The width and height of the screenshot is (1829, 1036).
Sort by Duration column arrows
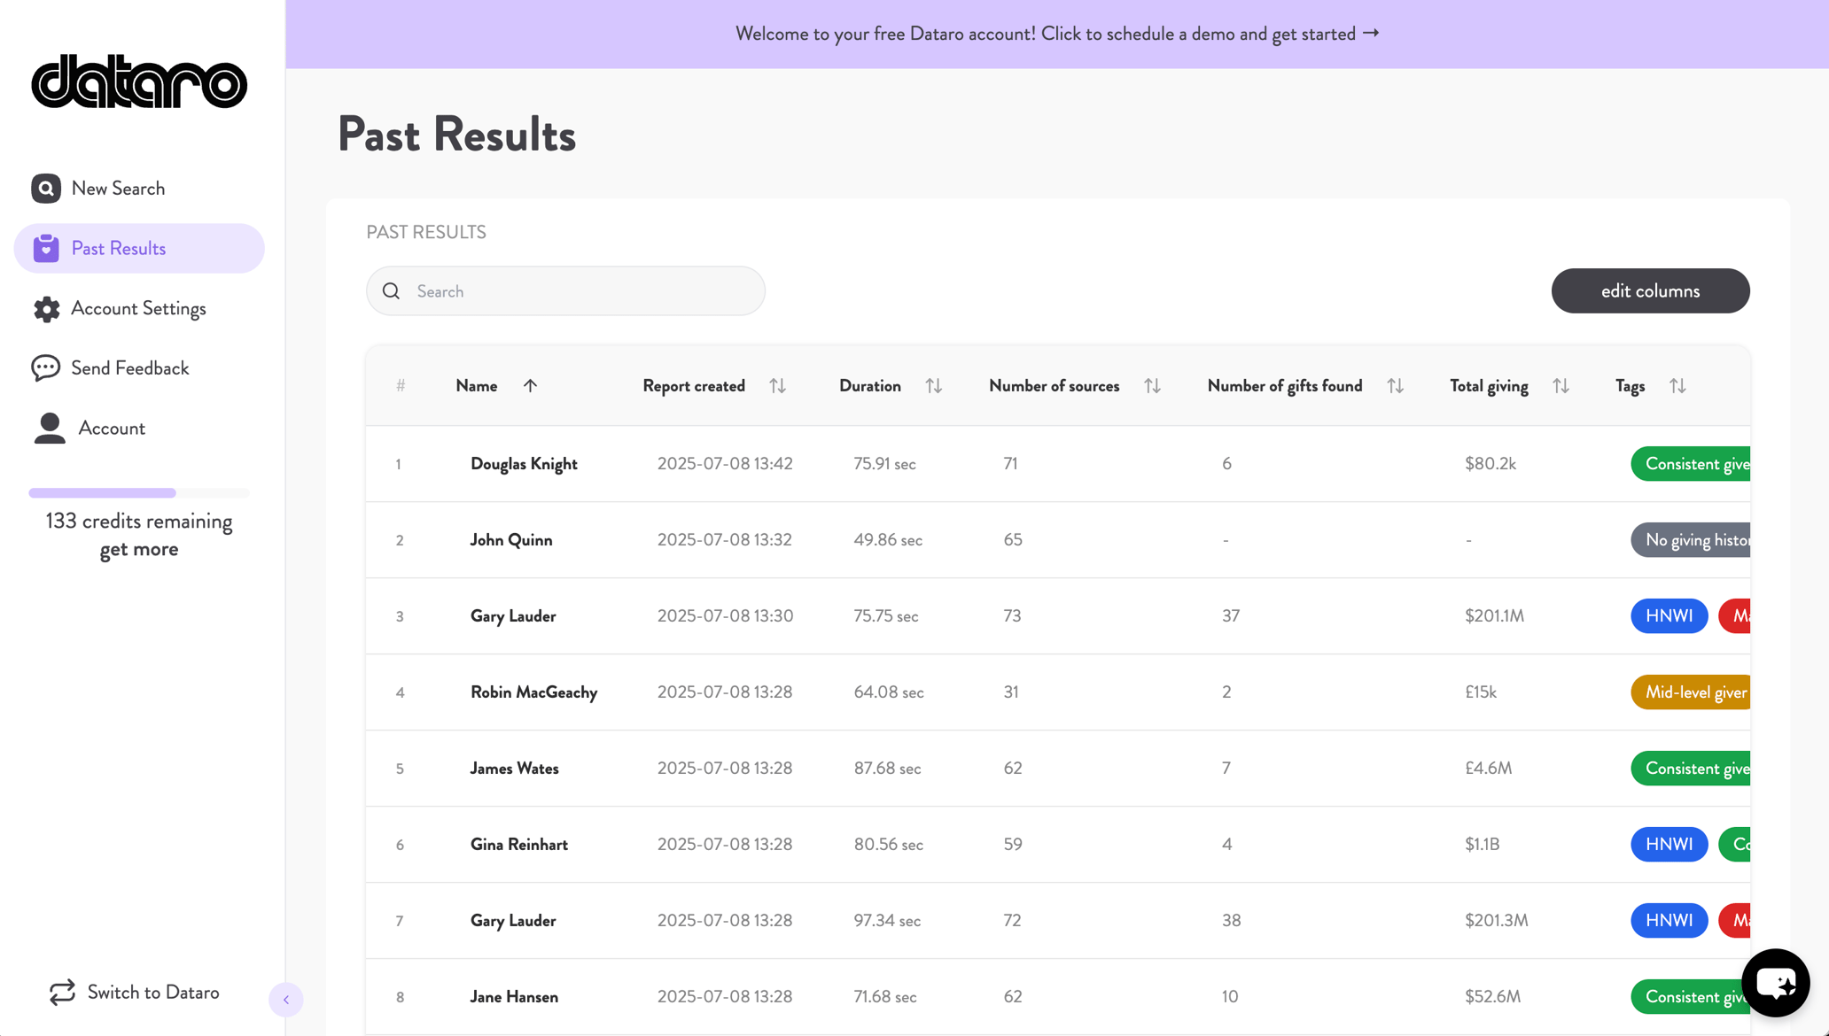(933, 386)
